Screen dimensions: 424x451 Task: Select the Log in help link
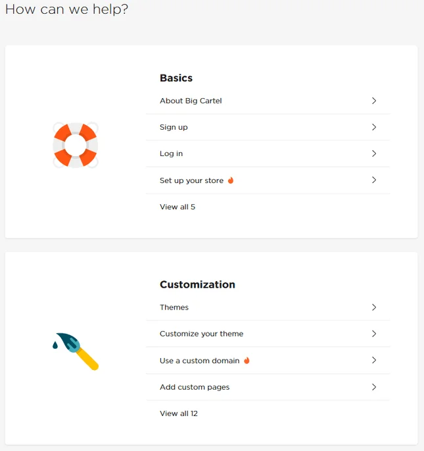pos(171,153)
